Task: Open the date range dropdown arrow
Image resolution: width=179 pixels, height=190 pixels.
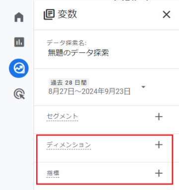Action: (x=143, y=87)
